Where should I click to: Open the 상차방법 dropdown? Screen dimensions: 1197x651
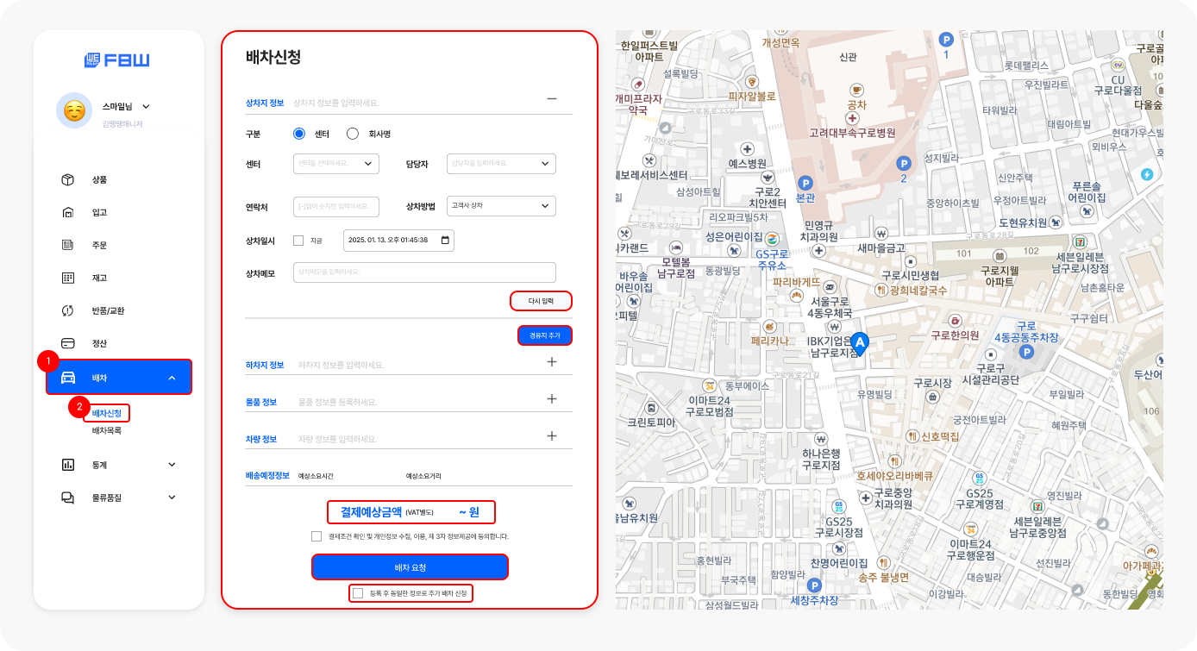[502, 206]
